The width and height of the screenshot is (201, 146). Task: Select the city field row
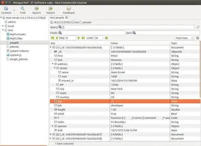[125, 89]
